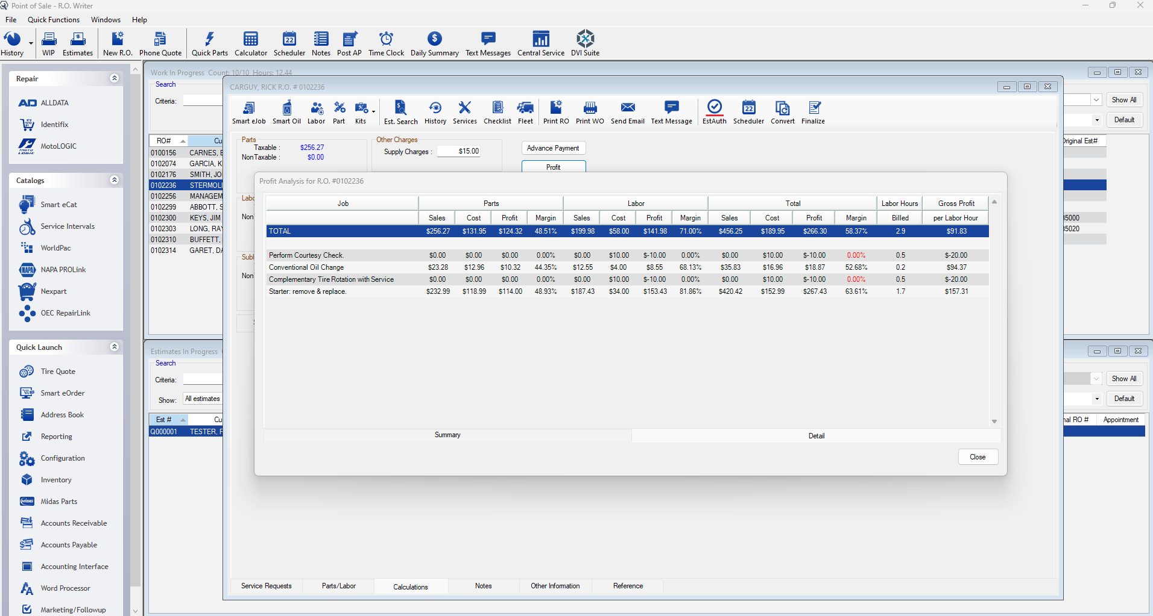Open the NAPA PROLink catalog
The height and width of the screenshot is (616, 1153).
pyautogui.click(x=62, y=269)
